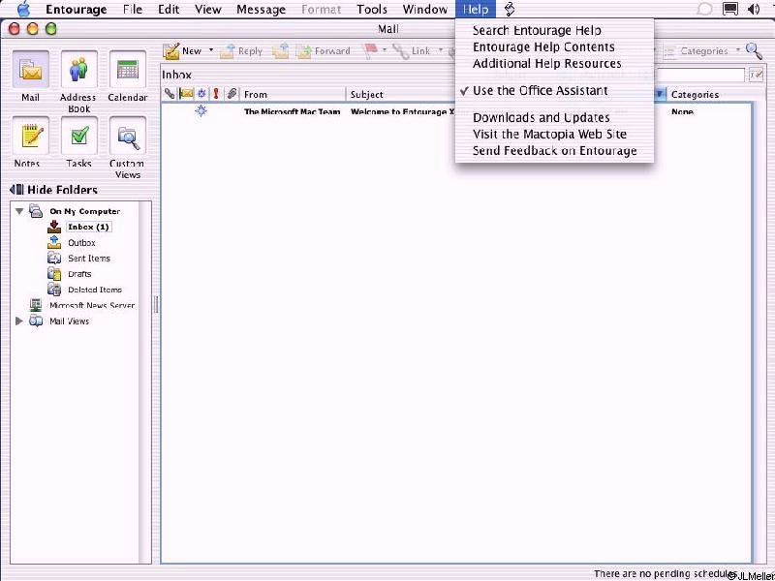
Task: Click the On My Computer tree label
Action: click(84, 211)
